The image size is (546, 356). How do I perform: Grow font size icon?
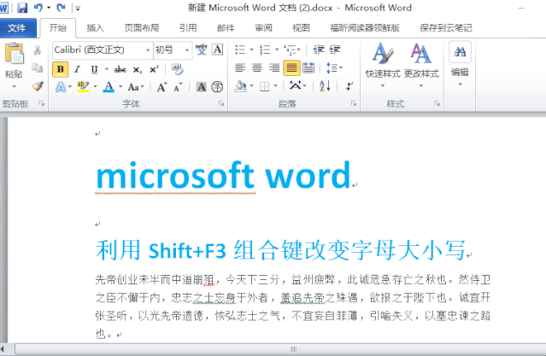(x=161, y=87)
